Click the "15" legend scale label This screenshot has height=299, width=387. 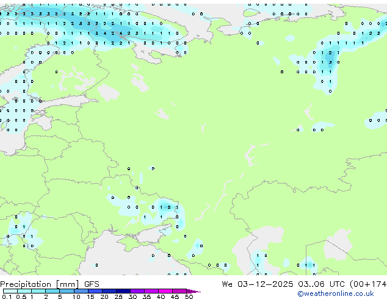pos(90,297)
